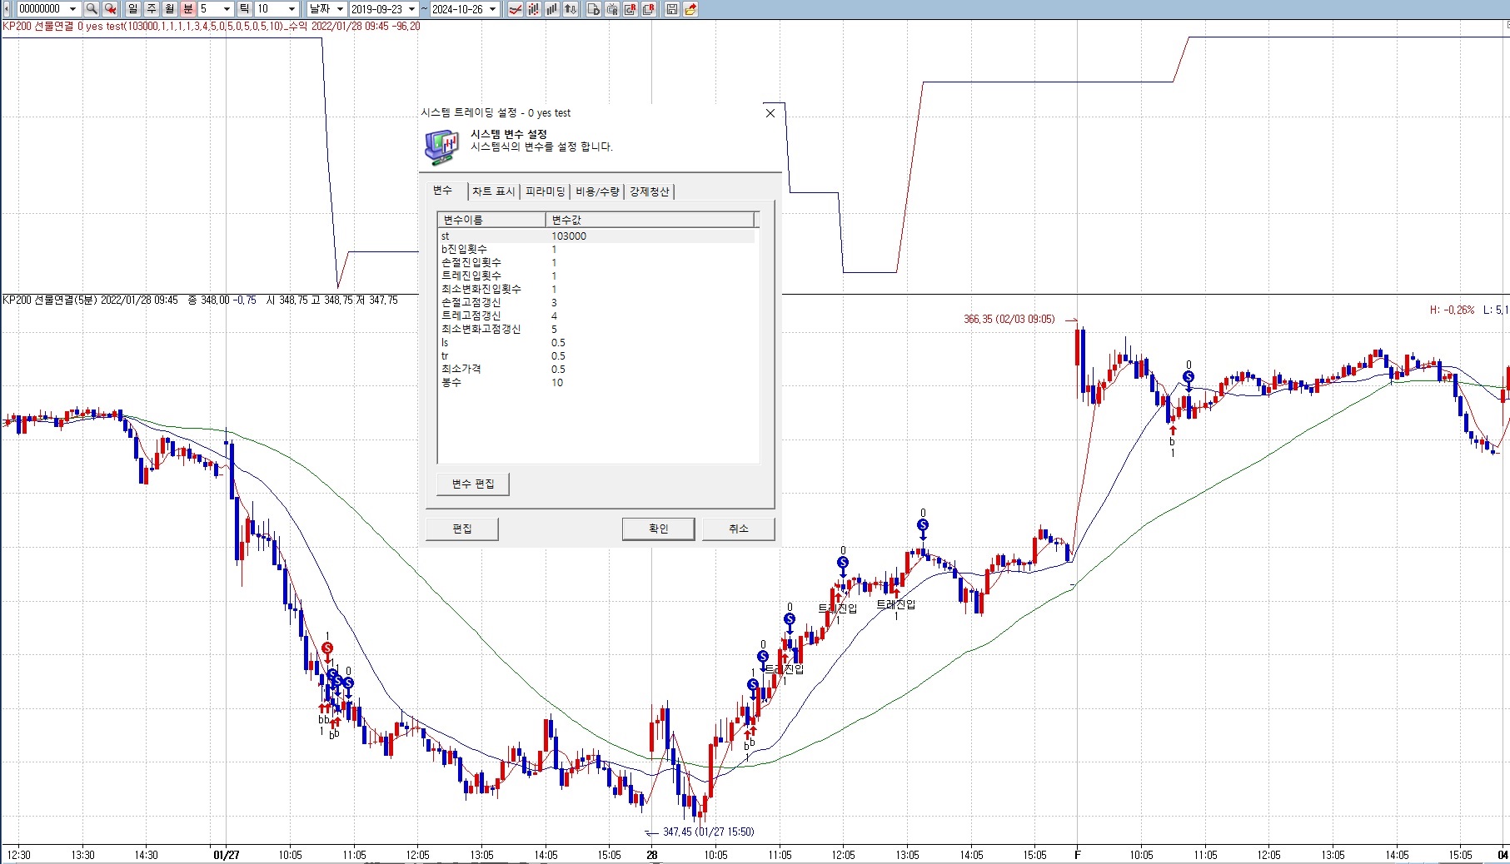The image size is (1510, 864).
Task: Open the symbol code 00000000 dropdown
Action: click(x=72, y=9)
